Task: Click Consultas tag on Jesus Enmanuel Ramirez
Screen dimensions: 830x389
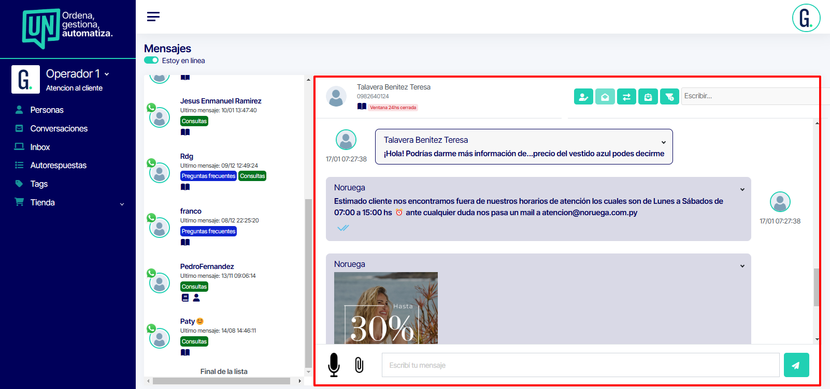Action: tap(194, 121)
